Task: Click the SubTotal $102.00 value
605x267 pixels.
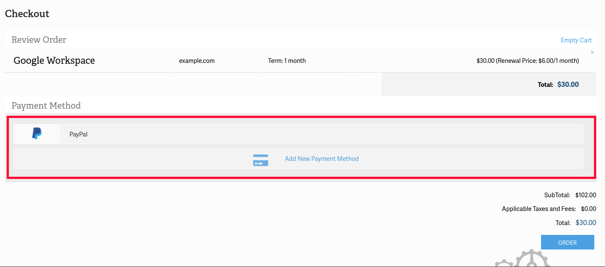Action: (x=586, y=195)
